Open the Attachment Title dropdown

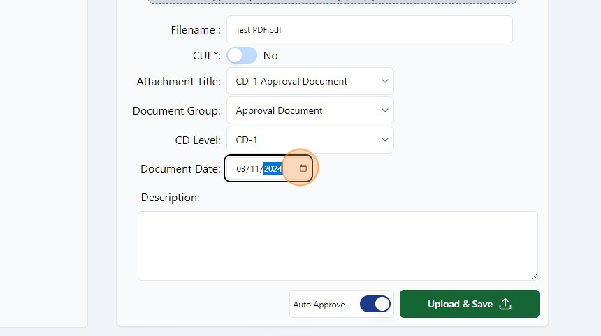click(310, 81)
